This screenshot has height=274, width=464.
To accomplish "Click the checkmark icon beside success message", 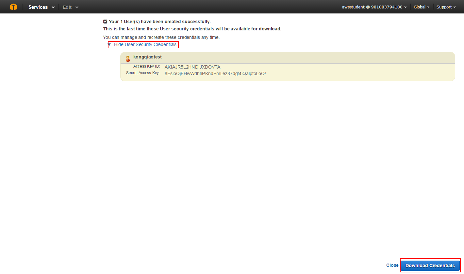I will [x=105, y=22].
